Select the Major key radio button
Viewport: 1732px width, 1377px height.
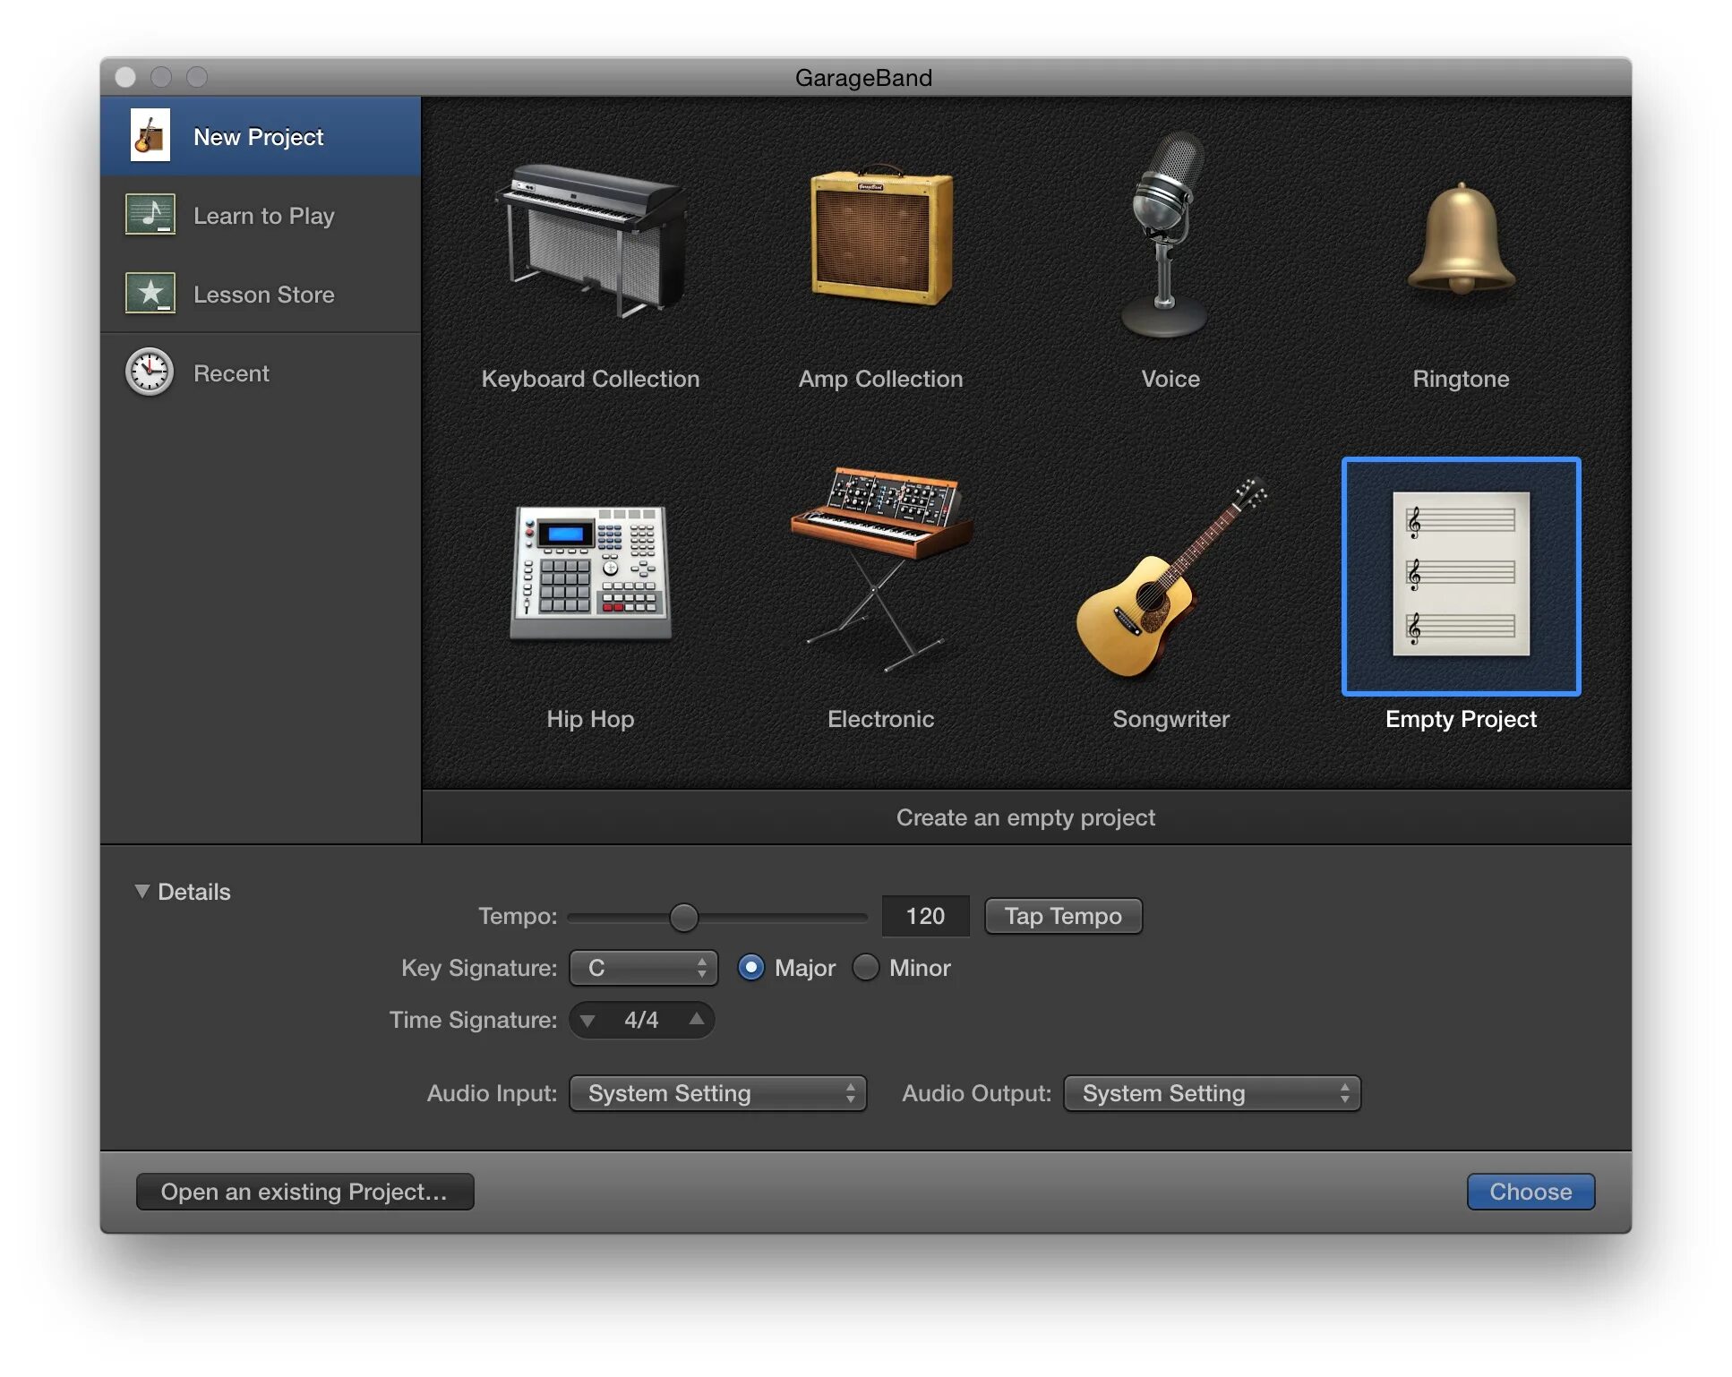coord(750,968)
